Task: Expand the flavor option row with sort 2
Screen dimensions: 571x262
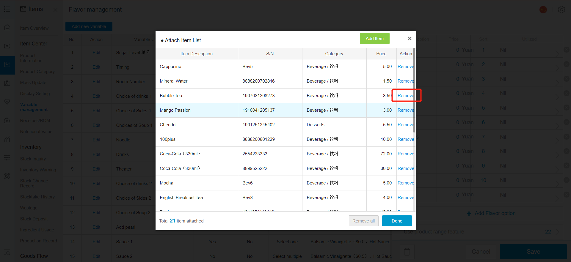Action: point(557,68)
